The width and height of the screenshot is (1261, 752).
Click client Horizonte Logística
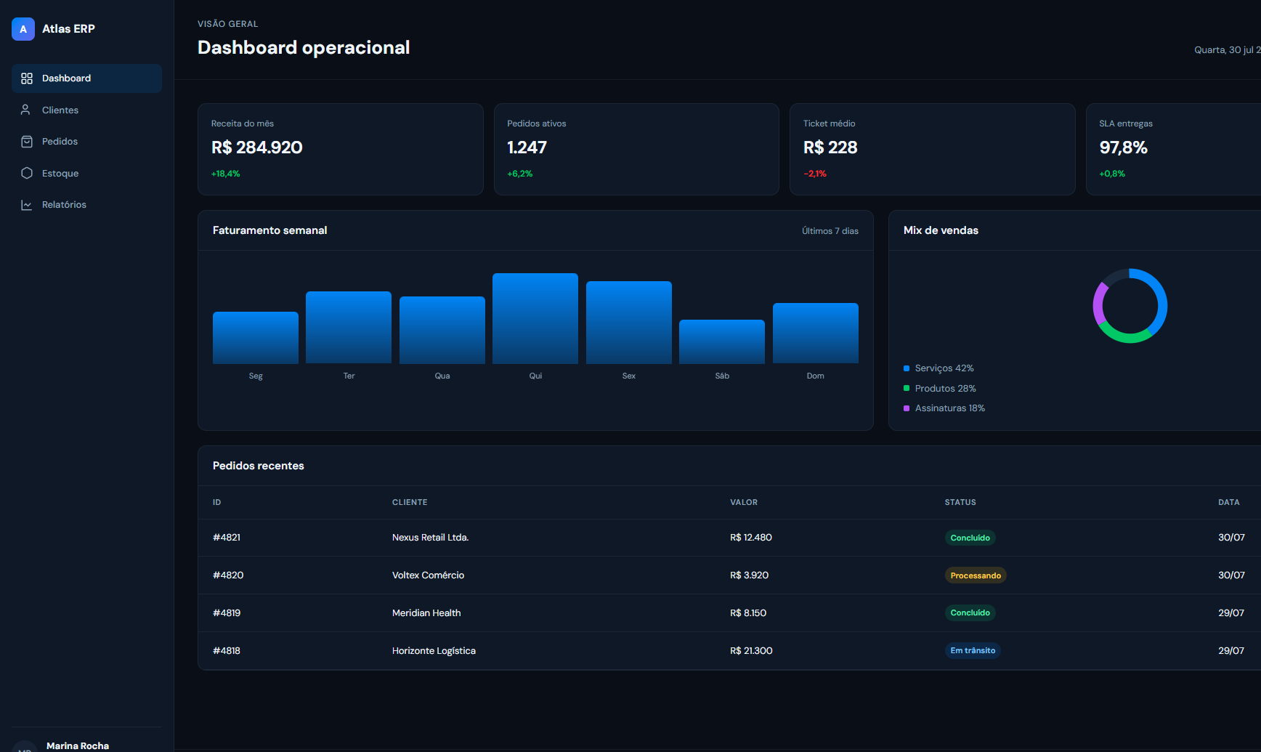[434, 651]
